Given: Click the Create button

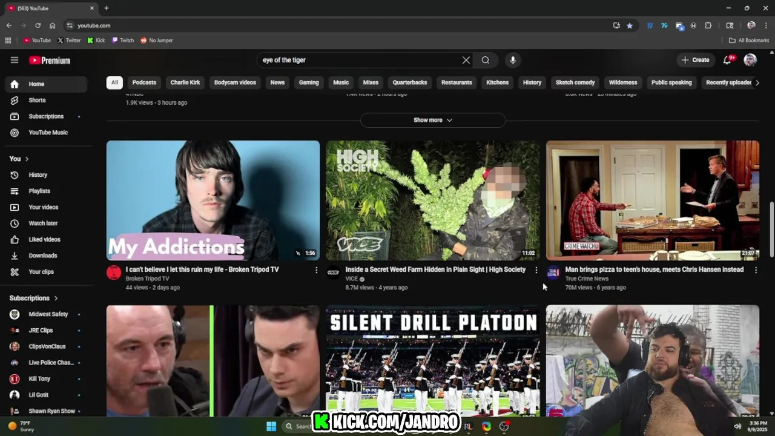Looking at the screenshot, I should (x=695, y=60).
